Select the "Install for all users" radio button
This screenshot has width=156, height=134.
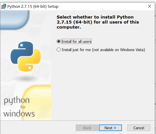pyautogui.click(x=59, y=41)
